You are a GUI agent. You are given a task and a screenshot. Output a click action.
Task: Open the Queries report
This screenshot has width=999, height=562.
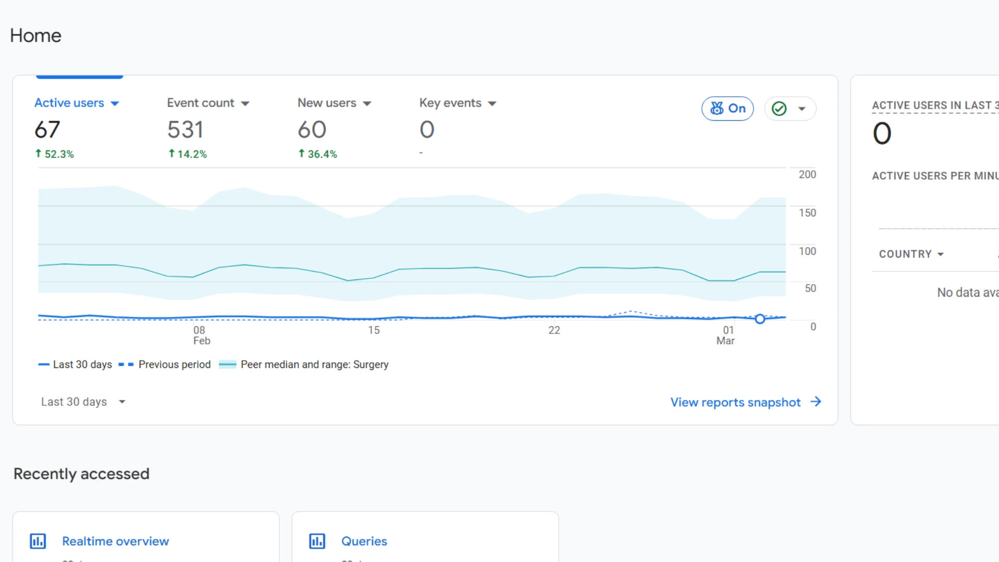[x=364, y=541]
